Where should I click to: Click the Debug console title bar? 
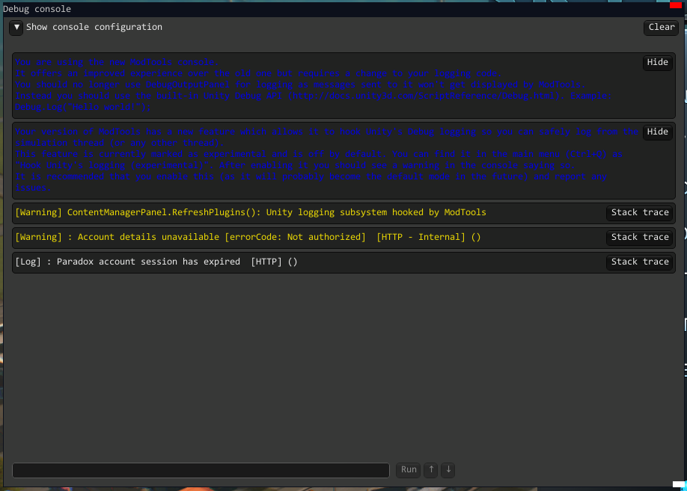point(299,9)
